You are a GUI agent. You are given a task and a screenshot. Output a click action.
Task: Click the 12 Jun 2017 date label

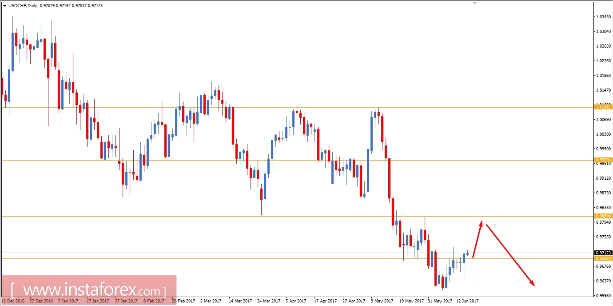(x=467, y=301)
